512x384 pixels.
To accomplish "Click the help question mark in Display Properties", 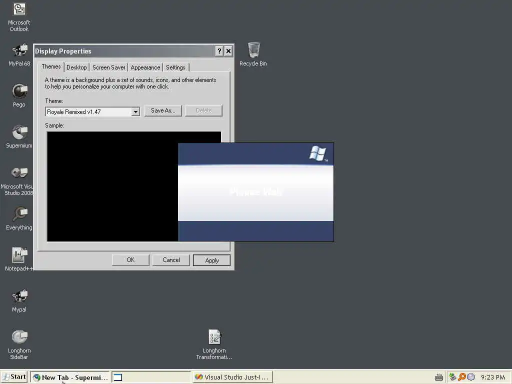I will (x=219, y=51).
